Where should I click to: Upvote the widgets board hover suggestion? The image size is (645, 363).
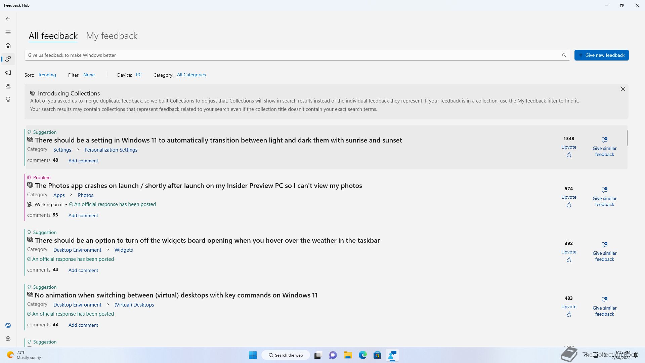[x=569, y=256]
